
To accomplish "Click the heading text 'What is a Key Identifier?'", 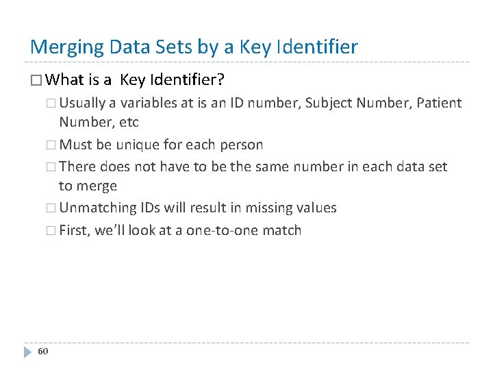I will click(138, 80).
